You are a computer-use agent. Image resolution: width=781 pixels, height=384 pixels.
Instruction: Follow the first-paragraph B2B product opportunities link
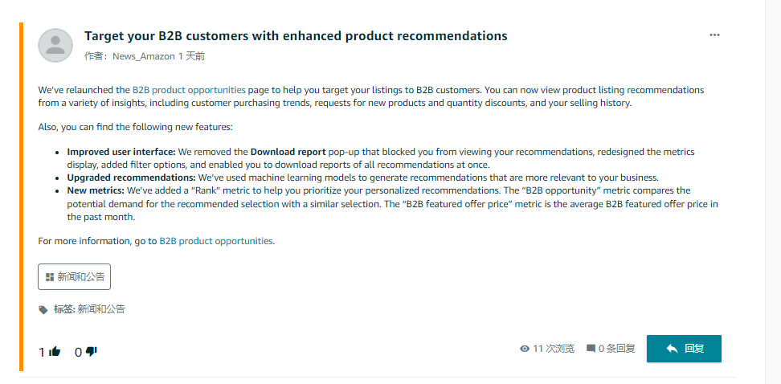point(189,90)
